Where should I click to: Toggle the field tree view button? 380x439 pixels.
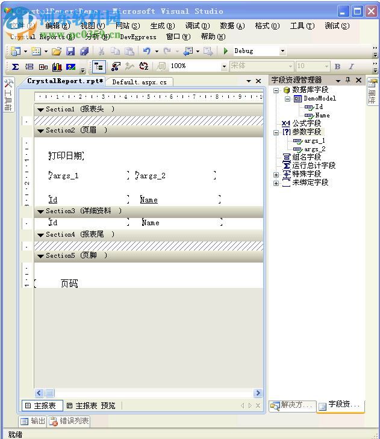pyautogui.click(x=99, y=67)
